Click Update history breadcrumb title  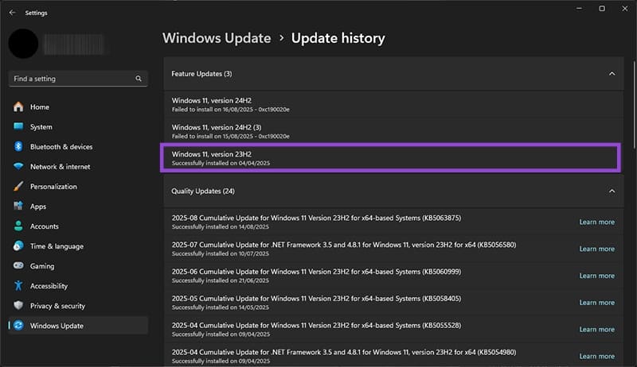(x=338, y=38)
